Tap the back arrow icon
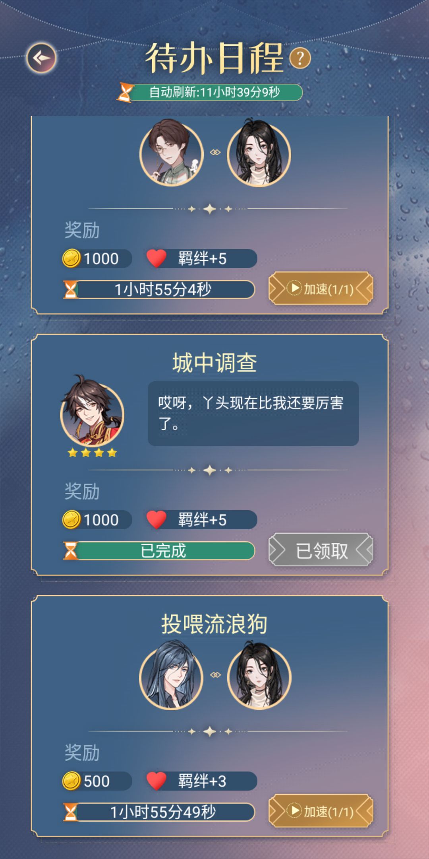This screenshot has height=859, width=429. 41,58
